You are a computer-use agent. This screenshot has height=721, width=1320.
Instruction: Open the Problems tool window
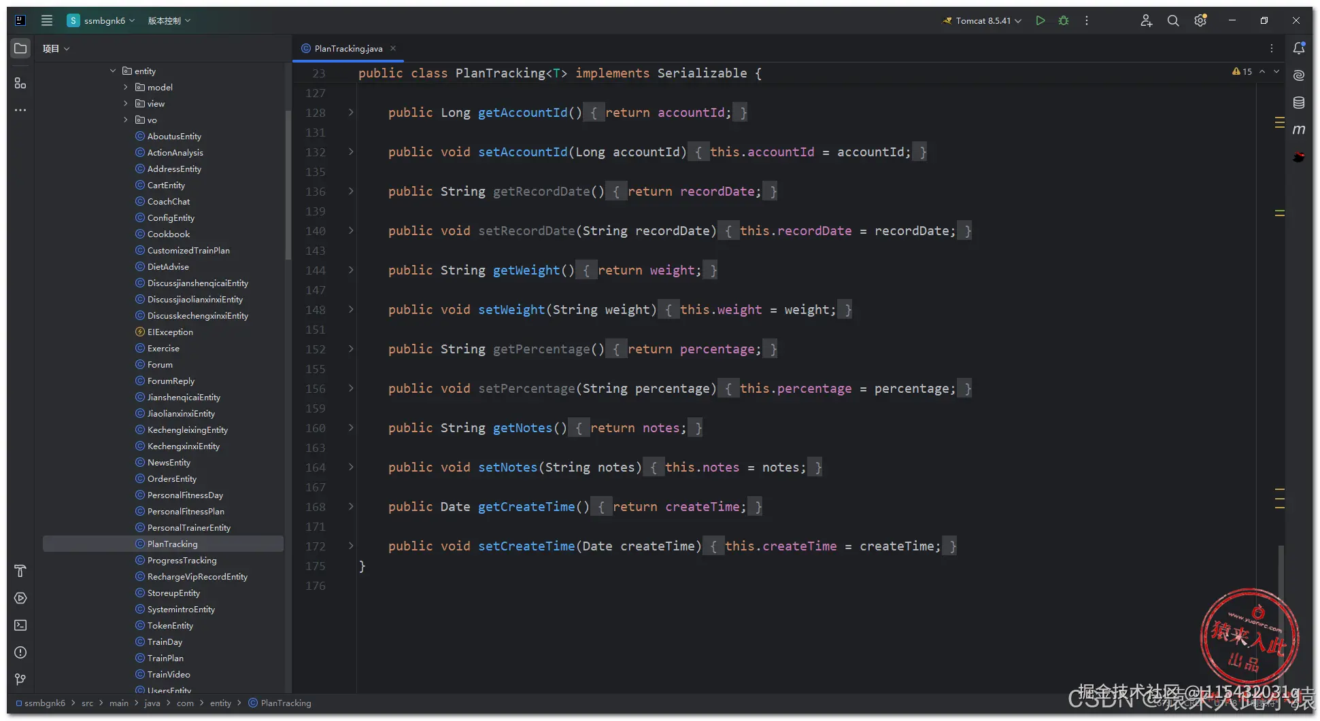tap(20, 652)
